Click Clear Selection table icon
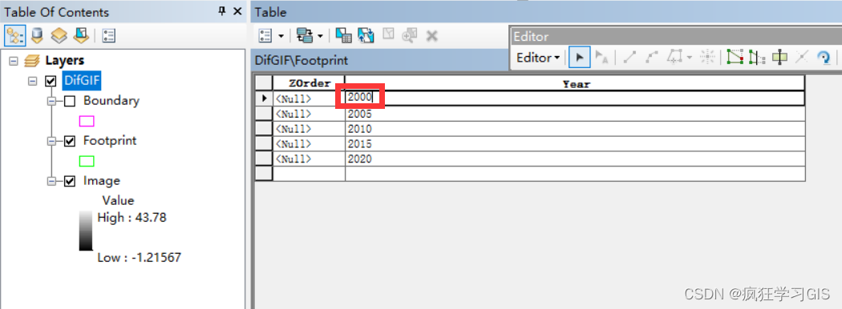 pos(388,35)
